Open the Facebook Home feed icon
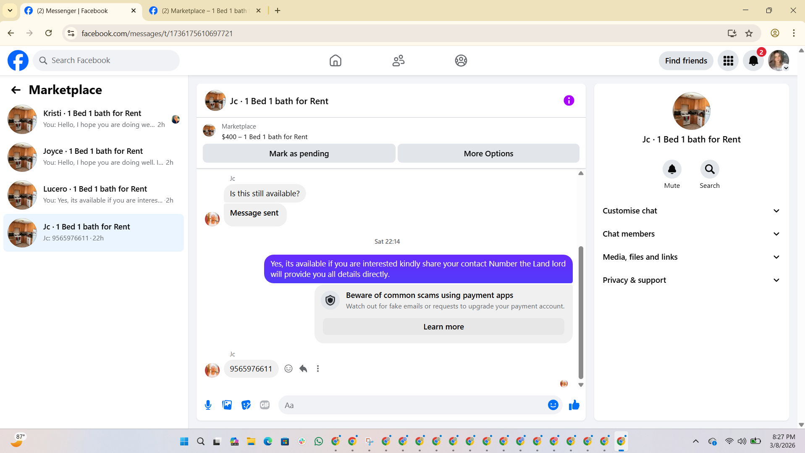The image size is (805, 453). click(335, 61)
